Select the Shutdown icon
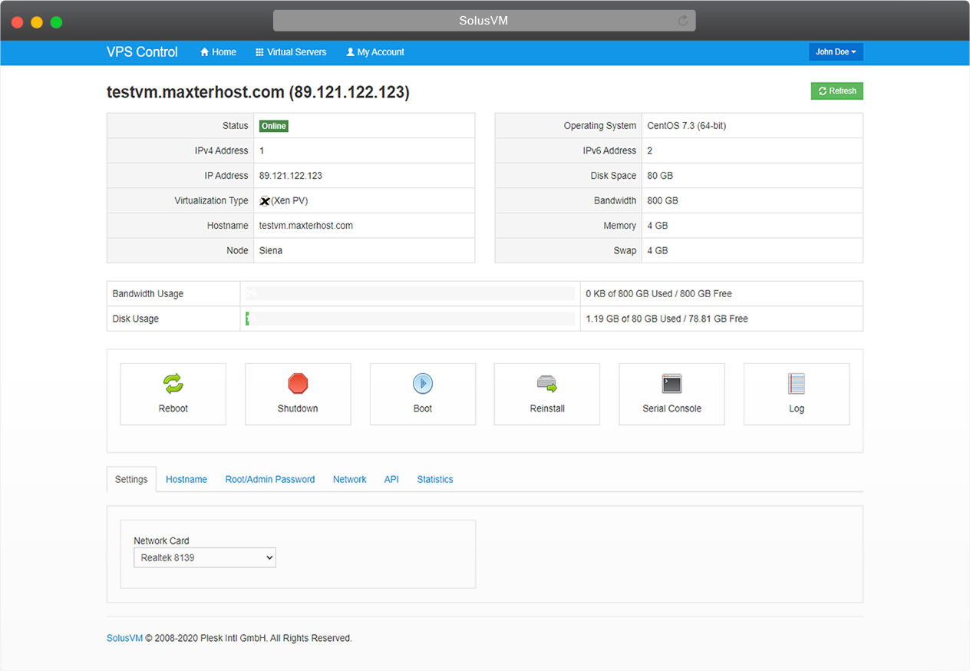The width and height of the screenshot is (970, 671). (x=298, y=384)
